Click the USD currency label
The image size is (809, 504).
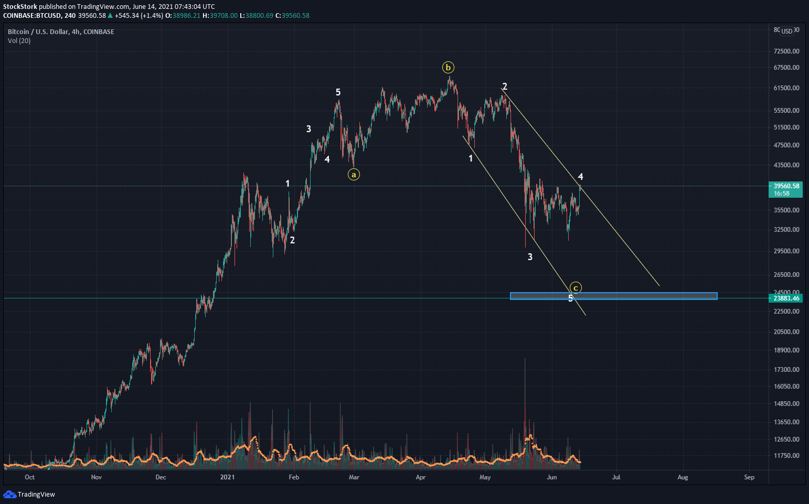pyautogui.click(x=787, y=31)
